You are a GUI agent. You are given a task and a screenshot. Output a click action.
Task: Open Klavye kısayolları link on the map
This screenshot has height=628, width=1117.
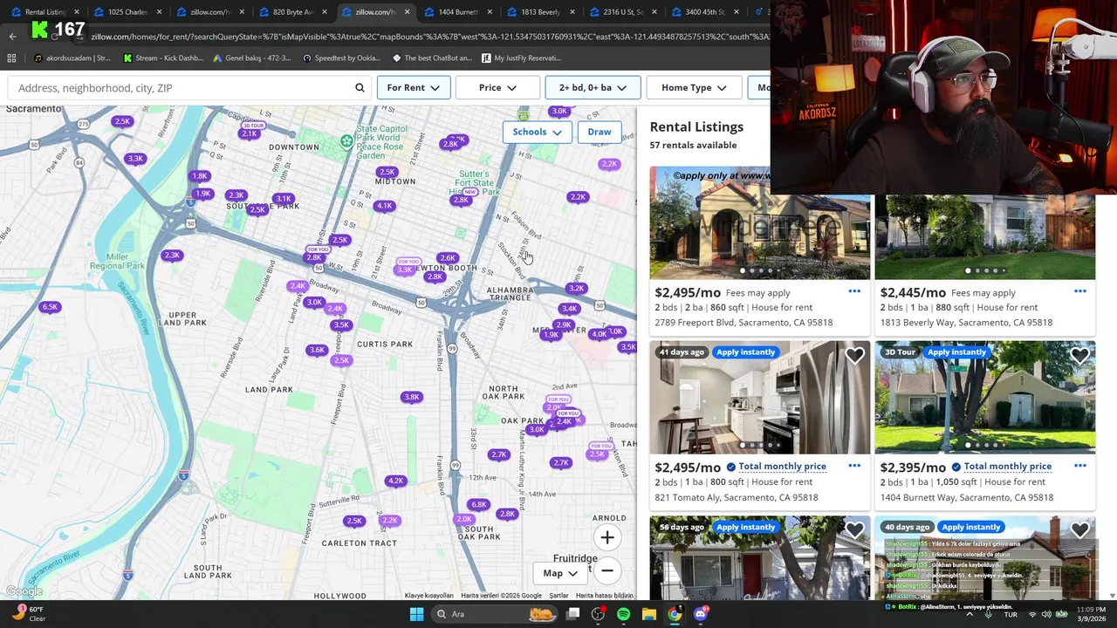point(428,596)
